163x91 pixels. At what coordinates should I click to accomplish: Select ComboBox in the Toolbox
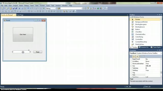pos(145,39)
